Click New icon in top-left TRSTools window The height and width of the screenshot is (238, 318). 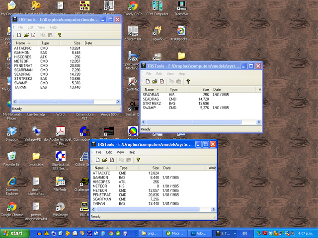click(x=19, y=35)
